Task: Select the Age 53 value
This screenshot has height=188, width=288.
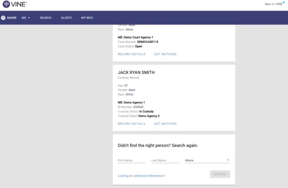Action: point(126,85)
